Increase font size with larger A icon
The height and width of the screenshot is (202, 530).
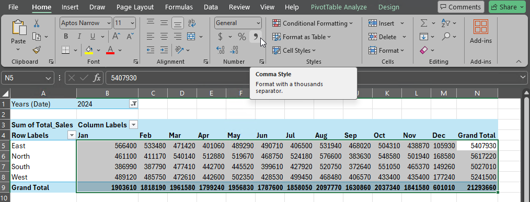(116, 37)
